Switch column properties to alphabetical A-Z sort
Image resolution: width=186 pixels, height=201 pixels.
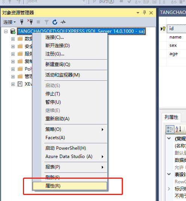pos(178,129)
